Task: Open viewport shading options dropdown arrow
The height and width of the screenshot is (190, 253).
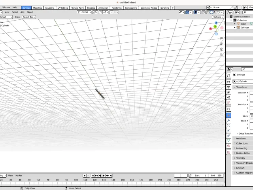Action: 222,12
